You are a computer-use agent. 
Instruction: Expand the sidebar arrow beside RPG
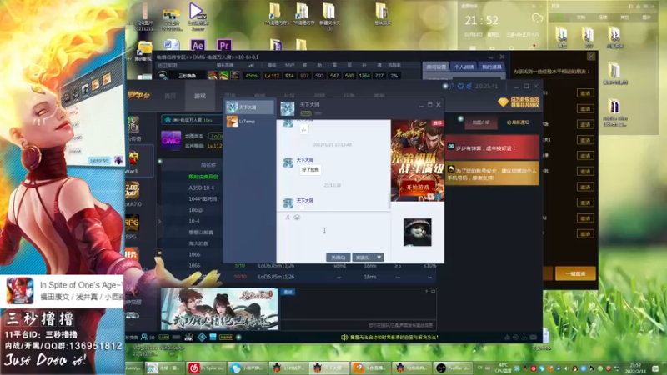pos(159,221)
